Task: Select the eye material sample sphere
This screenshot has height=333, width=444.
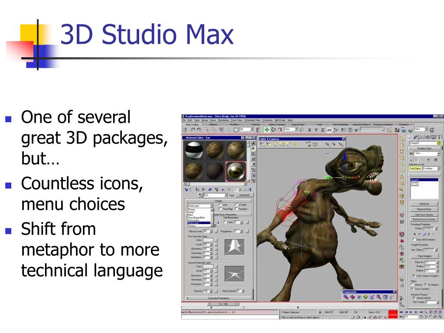Action: point(236,171)
